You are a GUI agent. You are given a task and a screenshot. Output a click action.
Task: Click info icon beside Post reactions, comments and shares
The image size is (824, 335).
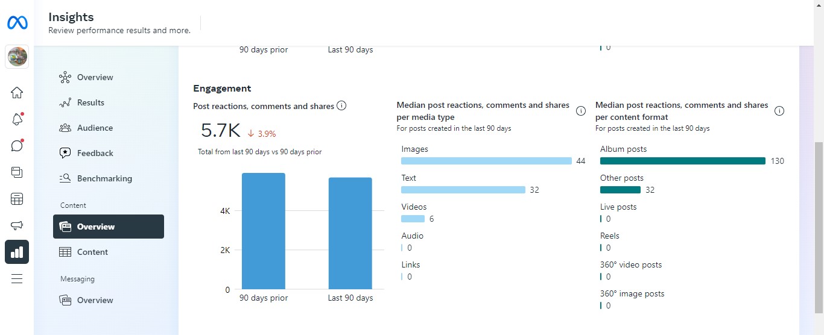tap(341, 106)
